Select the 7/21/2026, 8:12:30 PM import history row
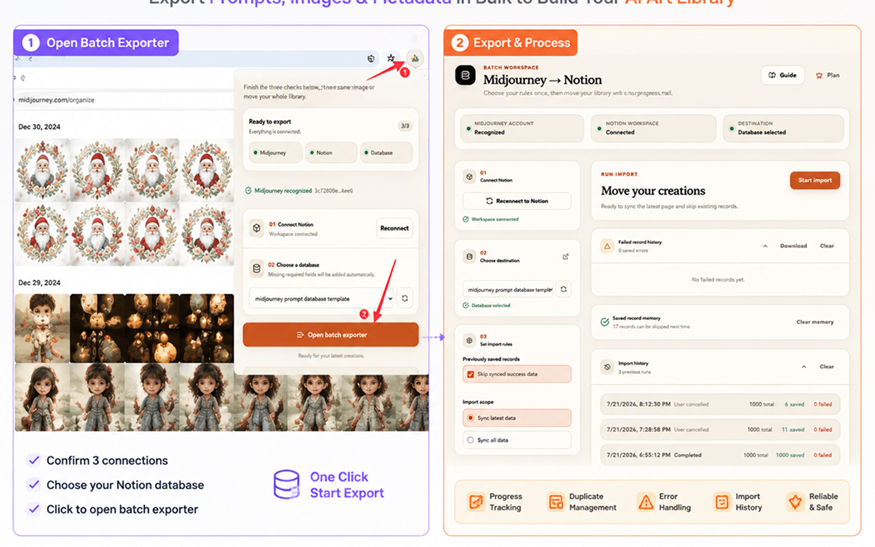Viewport: 875px width, 547px height. (x=719, y=404)
